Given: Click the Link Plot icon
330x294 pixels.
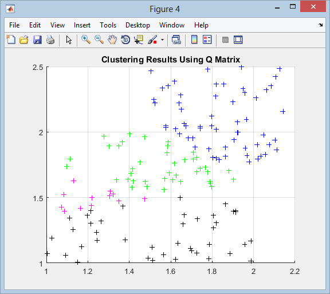Looking at the screenshot, I should (x=176, y=40).
